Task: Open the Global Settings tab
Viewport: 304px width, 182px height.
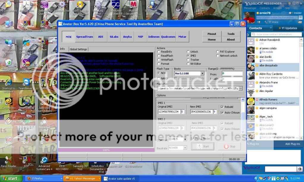Action: [x=78, y=49]
